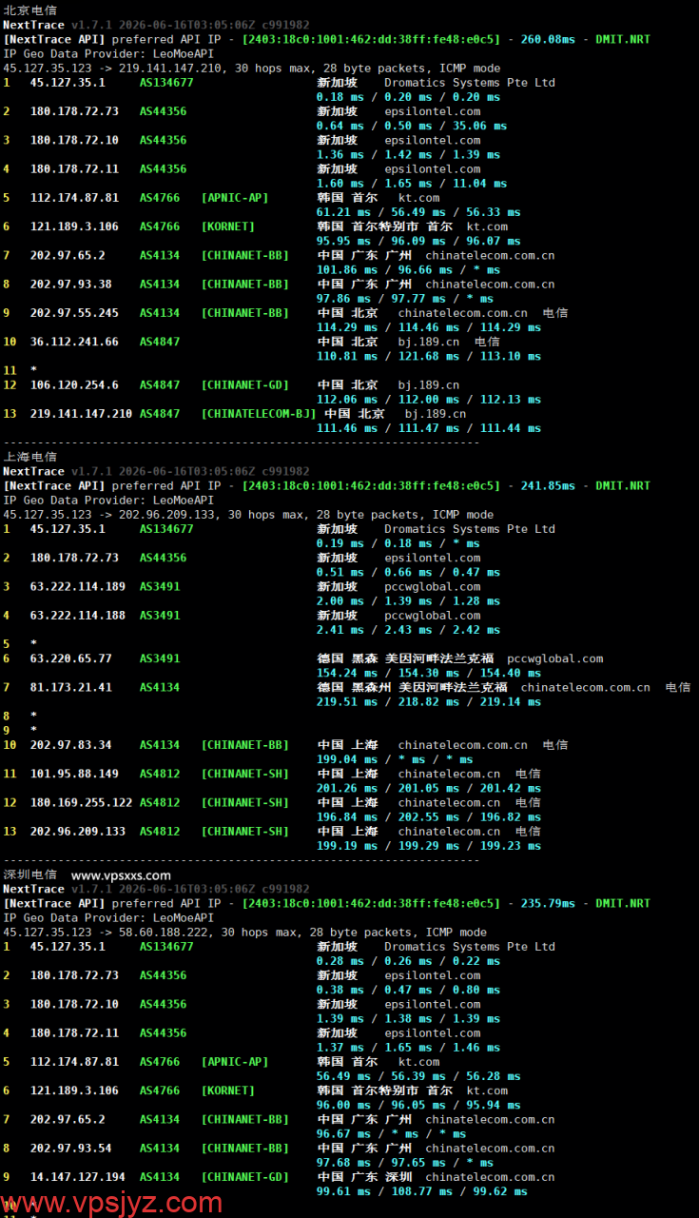Image resolution: width=699 pixels, height=1218 pixels.
Task: Click the '111.46 ms / 111.47 ms / 111.44 ms' line
Action: click(x=429, y=428)
